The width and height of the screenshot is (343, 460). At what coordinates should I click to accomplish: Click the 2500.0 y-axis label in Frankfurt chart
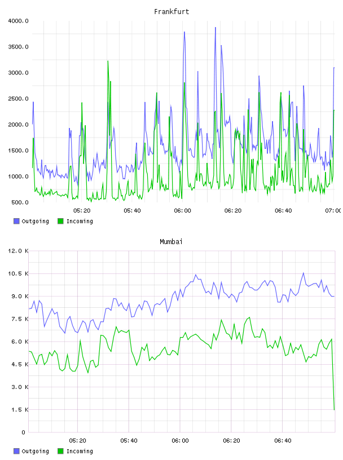[x=18, y=99]
